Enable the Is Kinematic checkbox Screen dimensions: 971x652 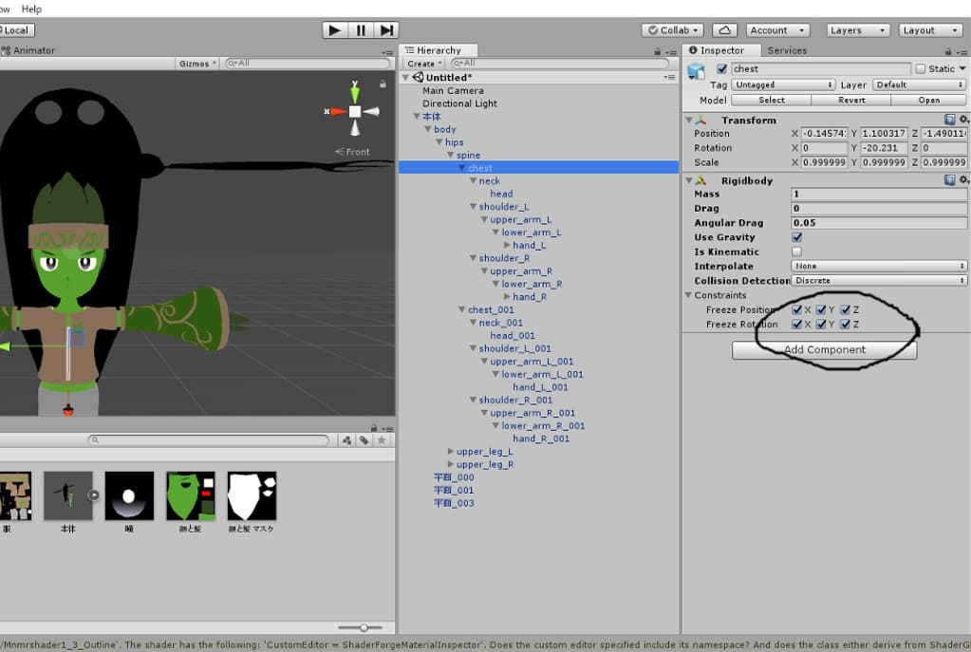(796, 251)
